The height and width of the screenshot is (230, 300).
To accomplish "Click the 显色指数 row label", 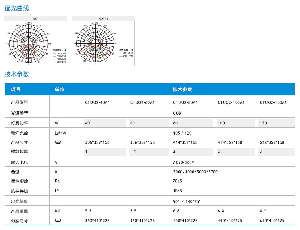I will coord(19,181).
